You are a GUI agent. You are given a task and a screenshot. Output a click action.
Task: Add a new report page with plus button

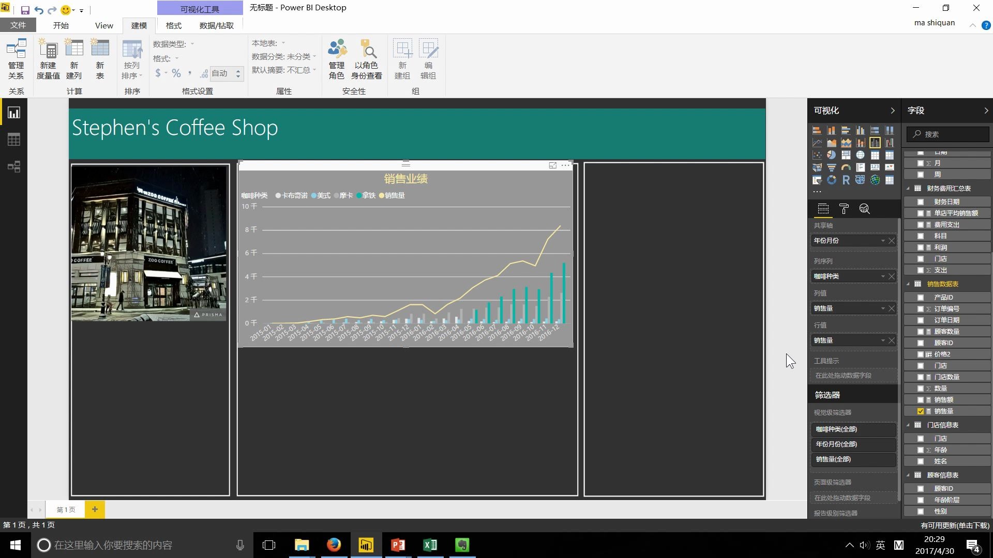tap(95, 509)
